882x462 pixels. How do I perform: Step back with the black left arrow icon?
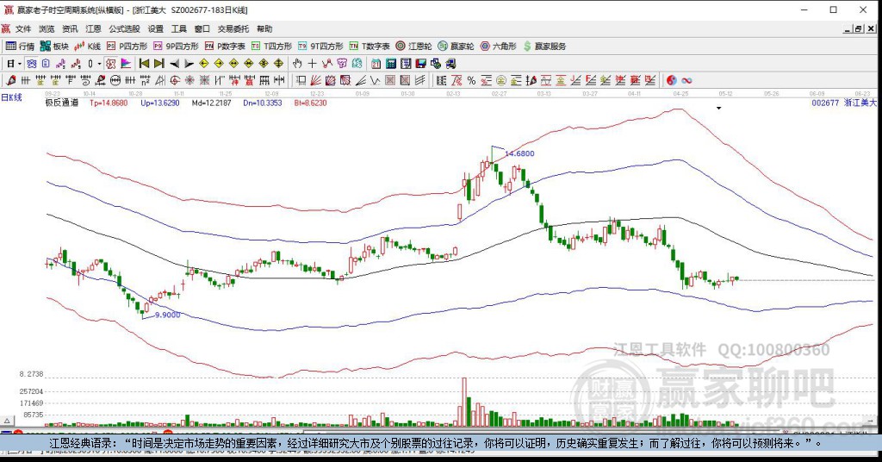click(x=174, y=64)
